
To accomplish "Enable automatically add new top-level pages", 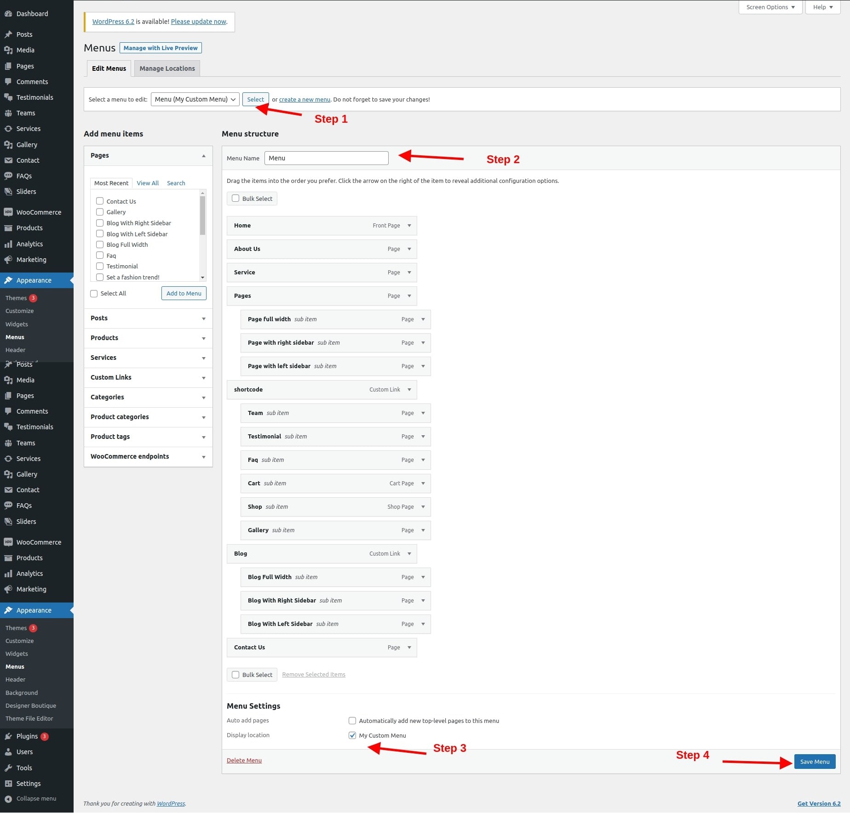I will [x=352, y=721].
